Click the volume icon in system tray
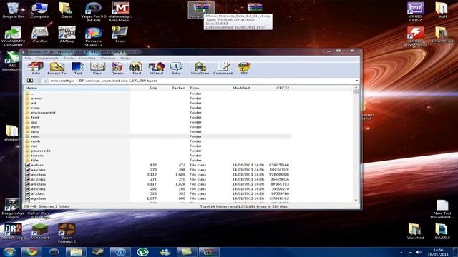 pyautogui.click(x=418, y=252)
